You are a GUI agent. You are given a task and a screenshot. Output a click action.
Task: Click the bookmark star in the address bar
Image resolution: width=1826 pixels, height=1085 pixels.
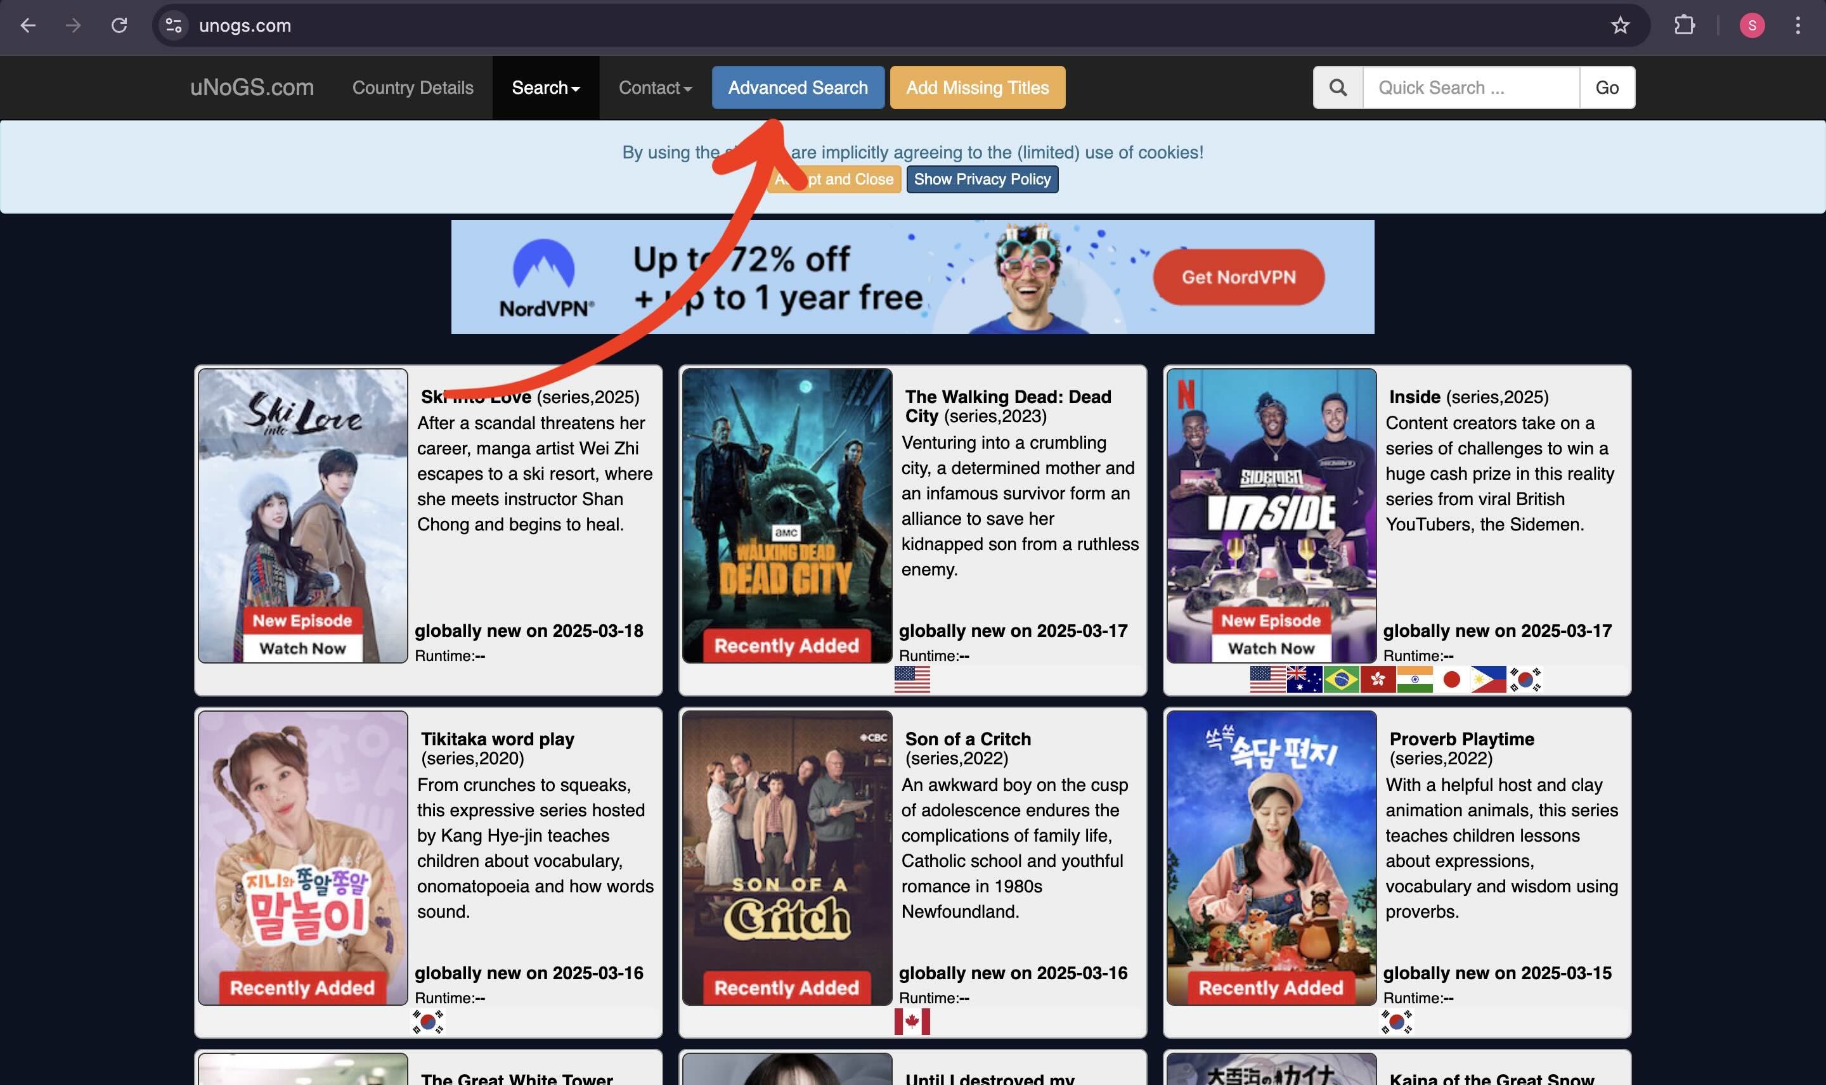(x=1620, y=25)
